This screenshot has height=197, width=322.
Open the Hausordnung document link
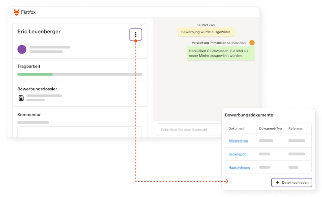pyautogui.click(x=239, y=168)
